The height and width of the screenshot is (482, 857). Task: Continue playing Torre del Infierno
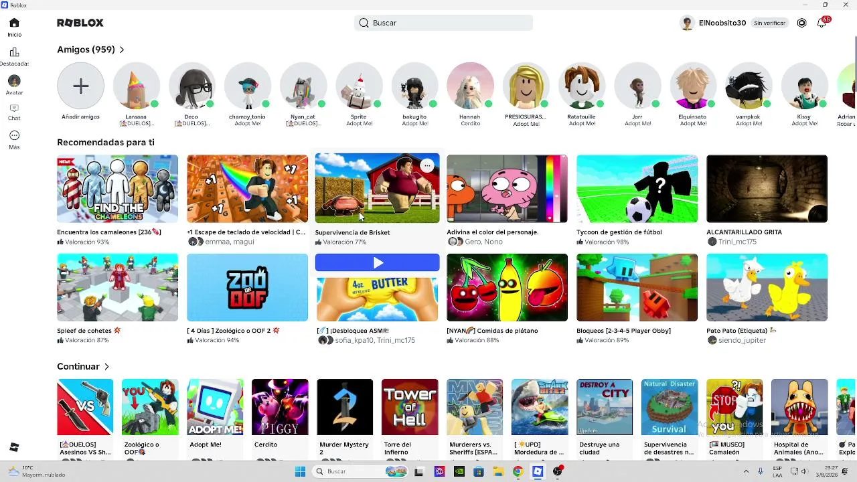410,407
